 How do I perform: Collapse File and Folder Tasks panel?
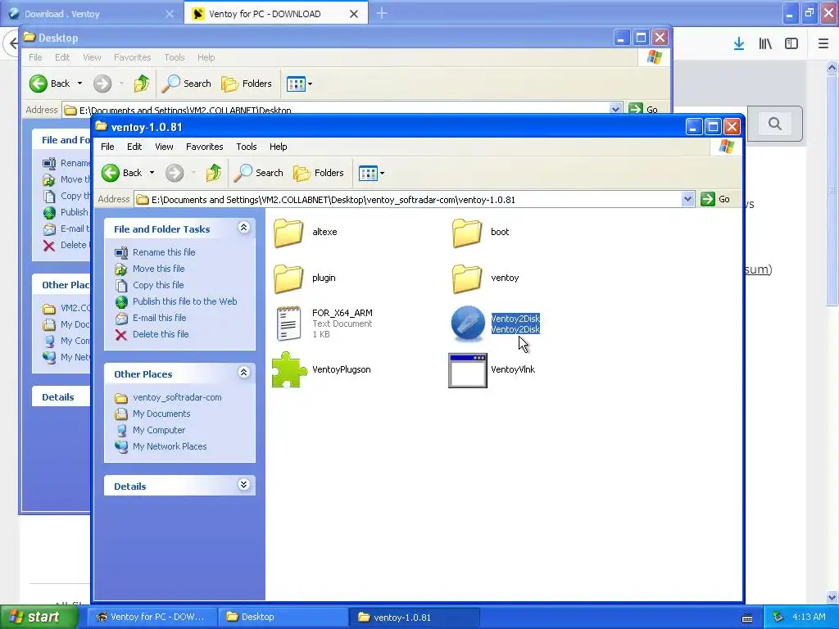(243, 228)
